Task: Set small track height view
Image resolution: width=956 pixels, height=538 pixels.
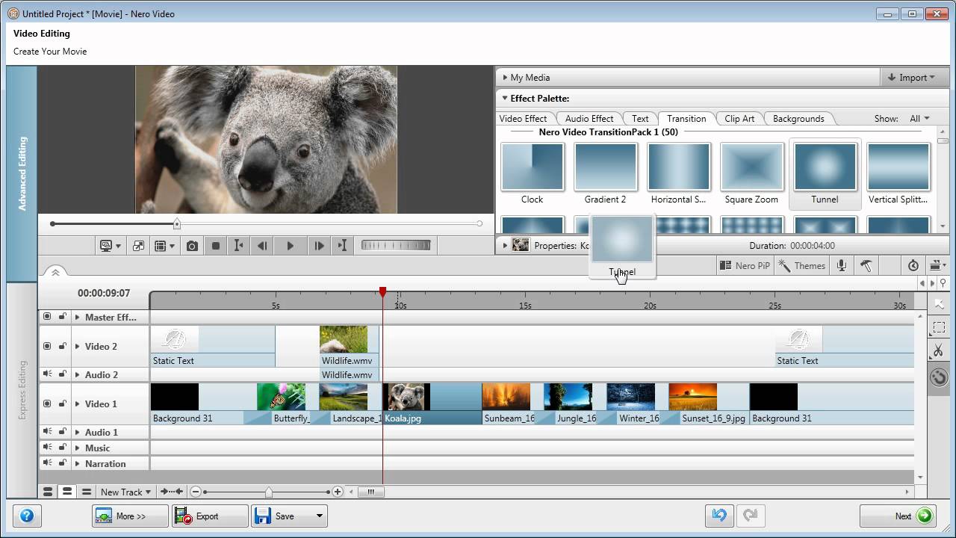Action: coord(87,492)
